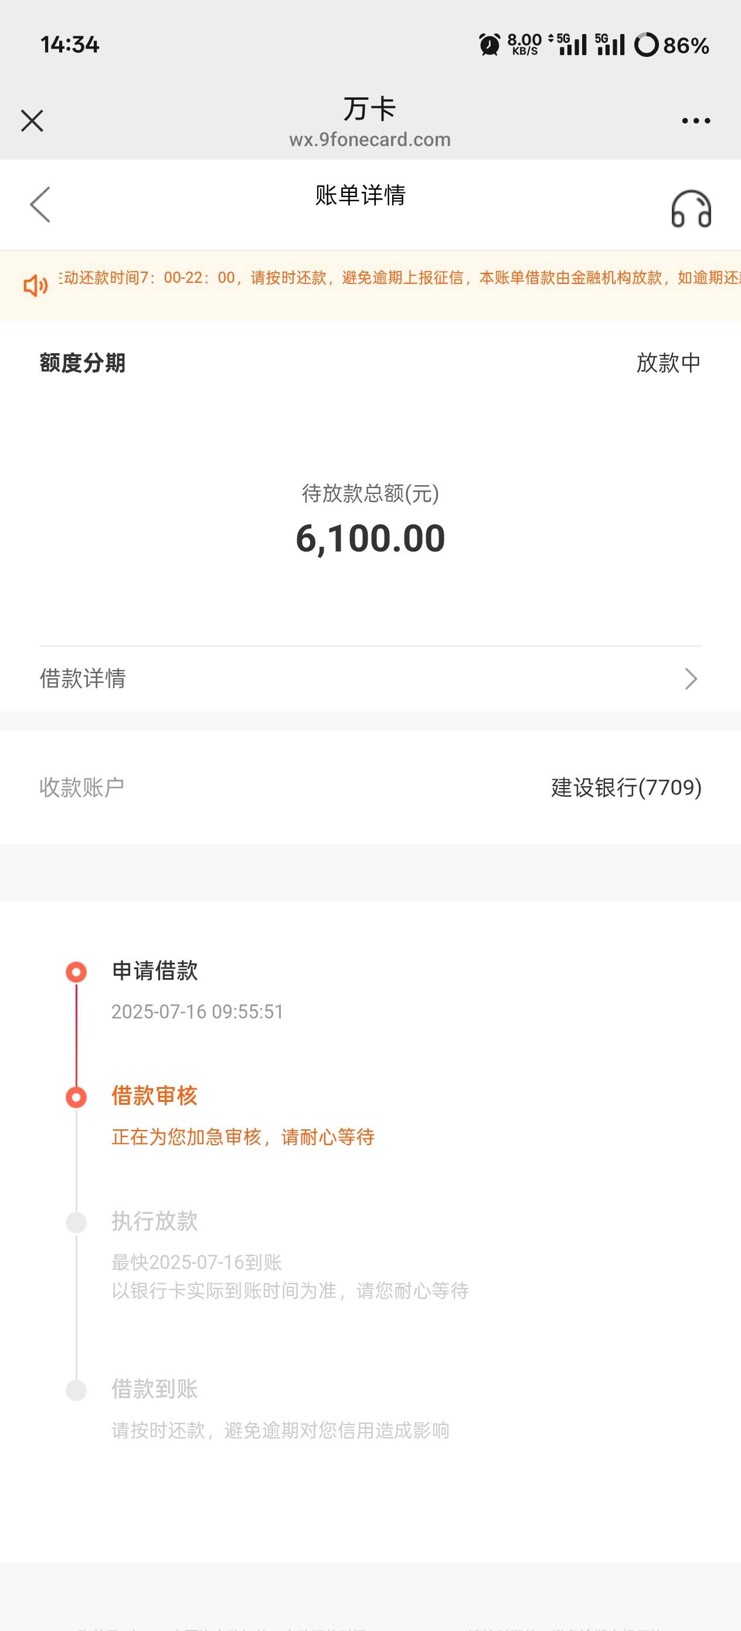Tap the orange speaker announcement icon
Screen dimensions: 741x1631
click(x=35, y=286)
